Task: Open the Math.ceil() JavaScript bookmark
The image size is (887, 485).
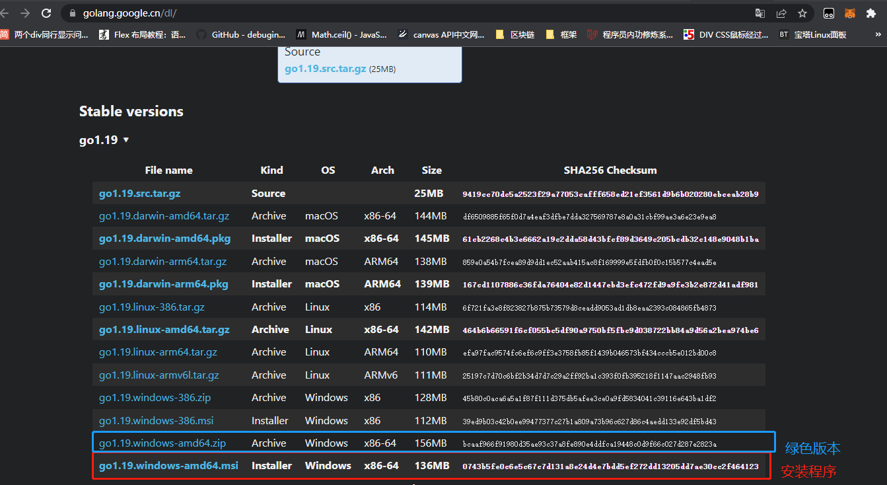Action: coord(341,34)
